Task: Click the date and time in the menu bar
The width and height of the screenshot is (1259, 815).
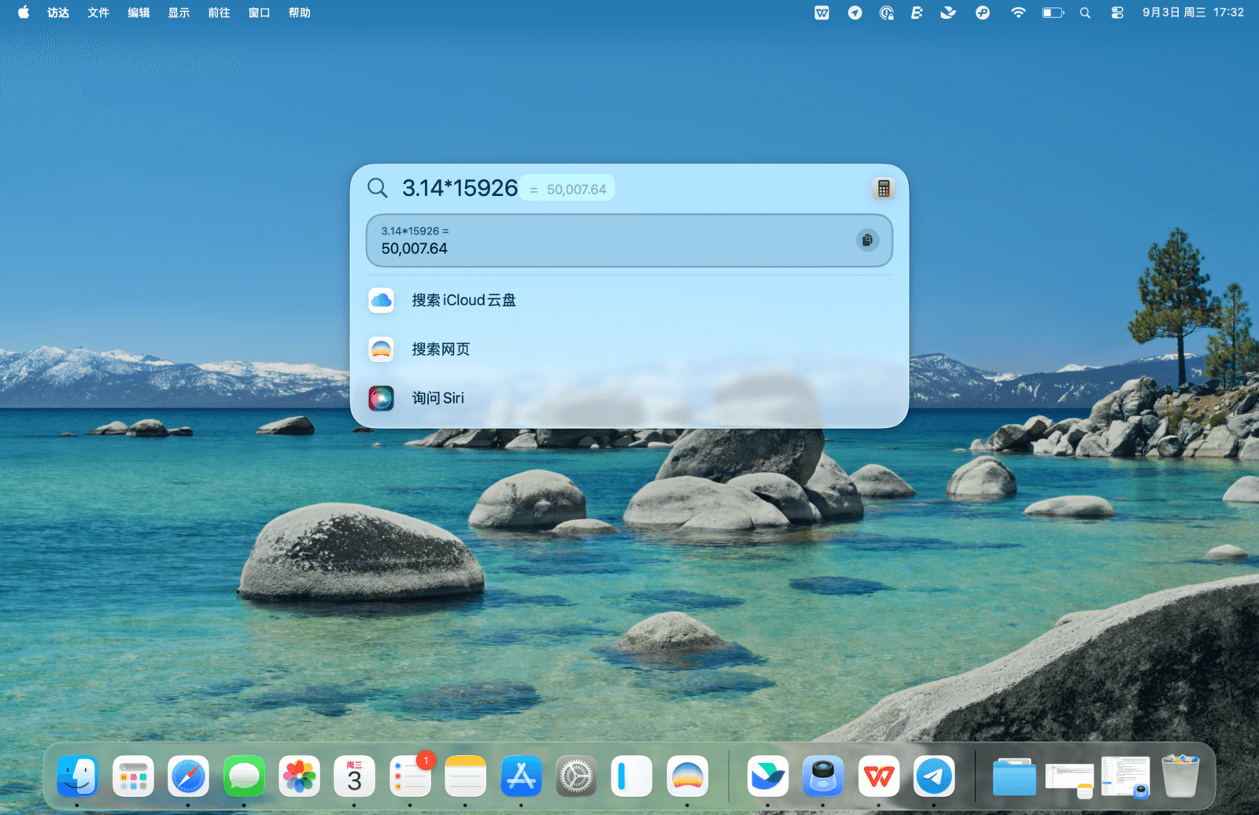Action: pos(1192,13)
